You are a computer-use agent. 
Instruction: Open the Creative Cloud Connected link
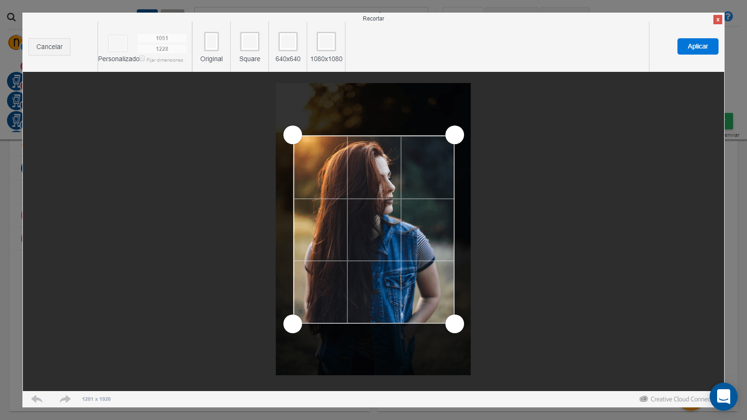(x=675, y=399)
